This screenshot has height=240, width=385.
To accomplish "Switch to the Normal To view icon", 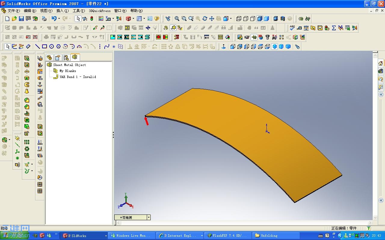I will pyautogui.click(x=223, y=46).
